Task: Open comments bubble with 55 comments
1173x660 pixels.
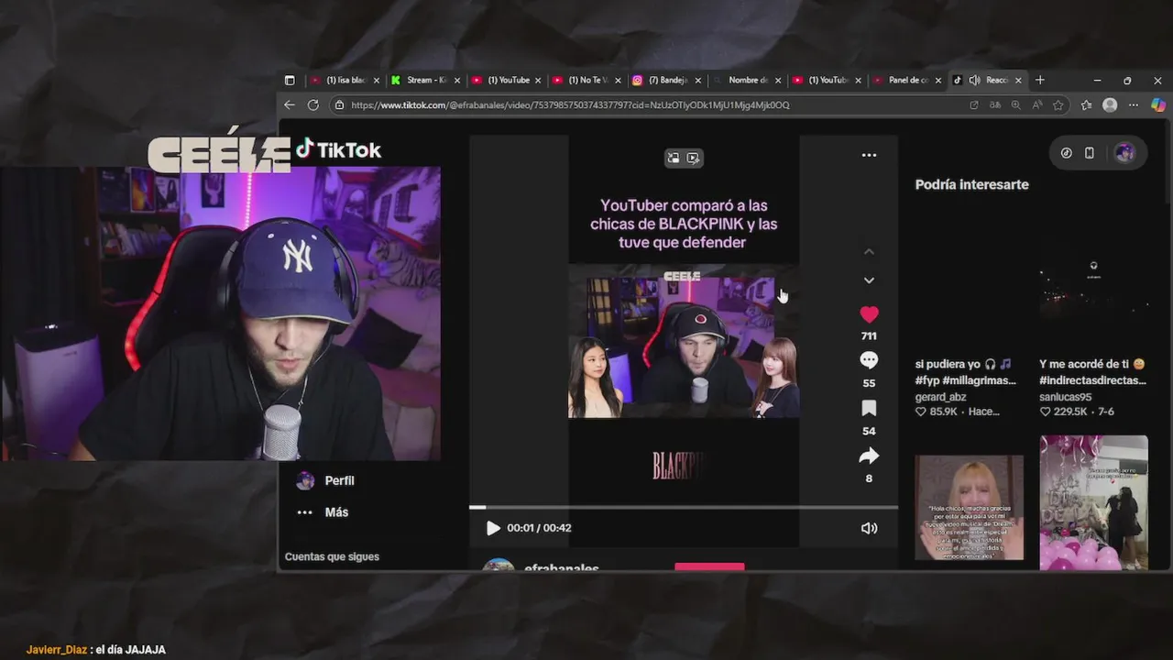Action: [869, 360]
